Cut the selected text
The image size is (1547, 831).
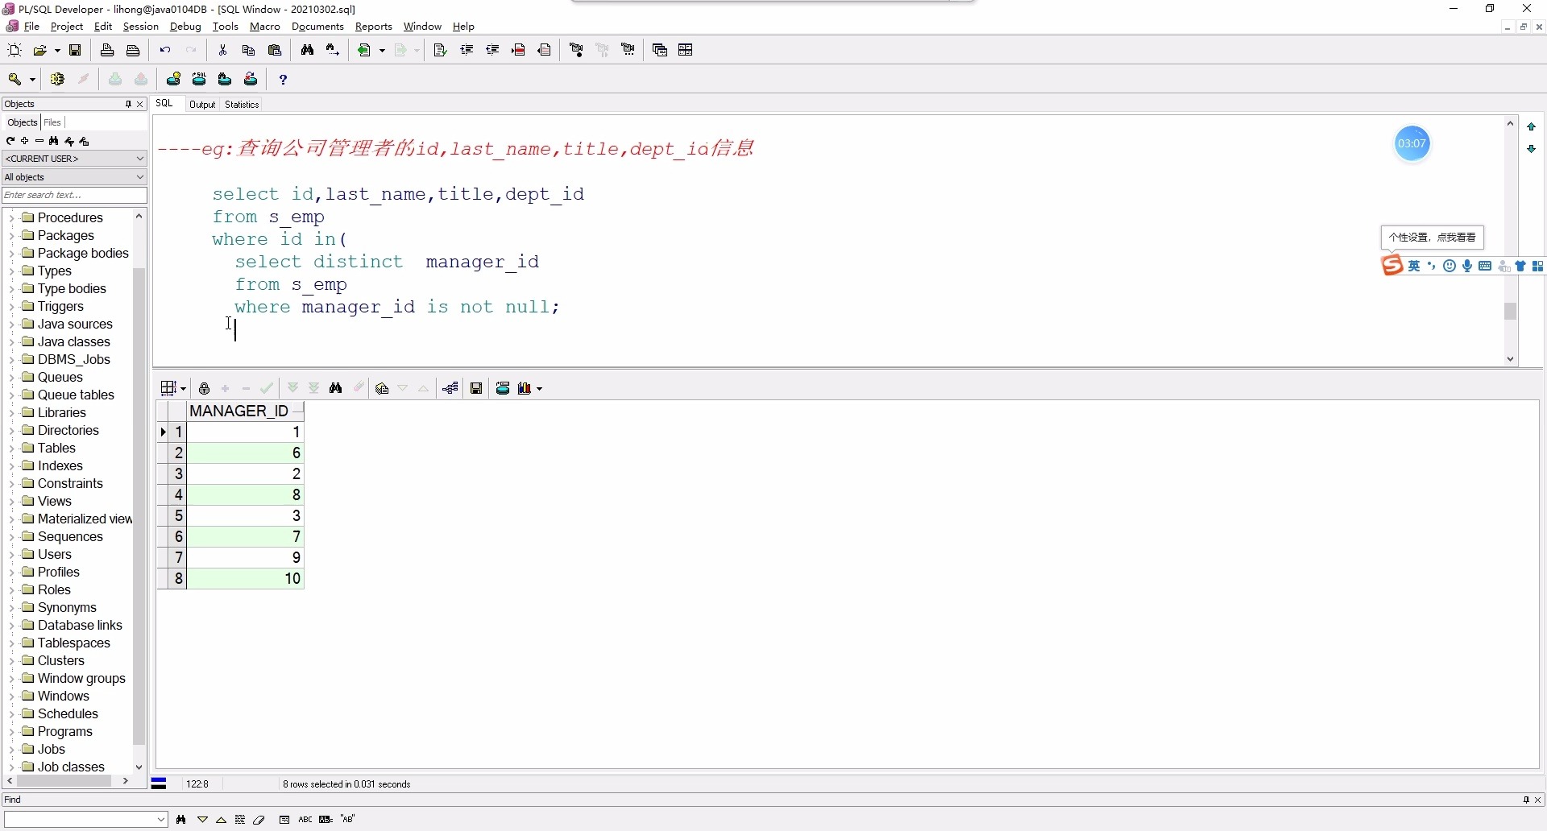click(222, 50)
